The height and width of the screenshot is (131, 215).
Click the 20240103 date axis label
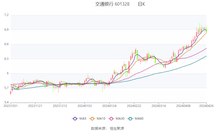[84, 106]
